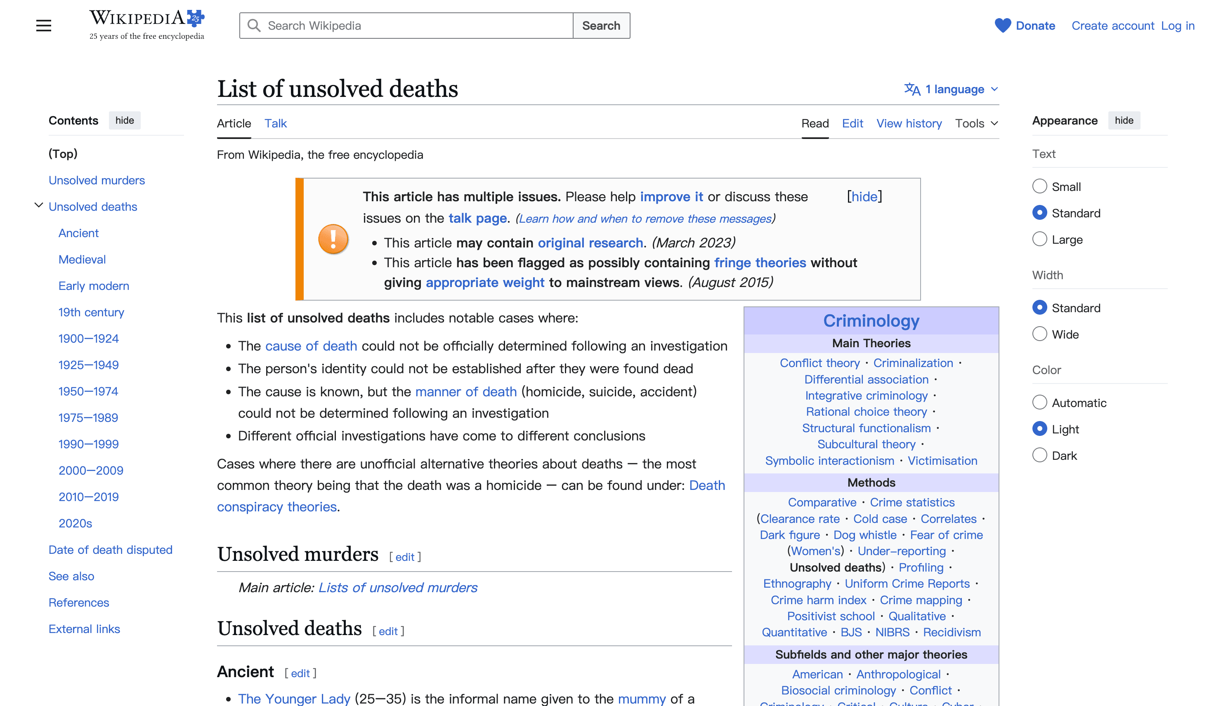
Task: Click the Wikipedia logo
Action: (x=146, y=25)
